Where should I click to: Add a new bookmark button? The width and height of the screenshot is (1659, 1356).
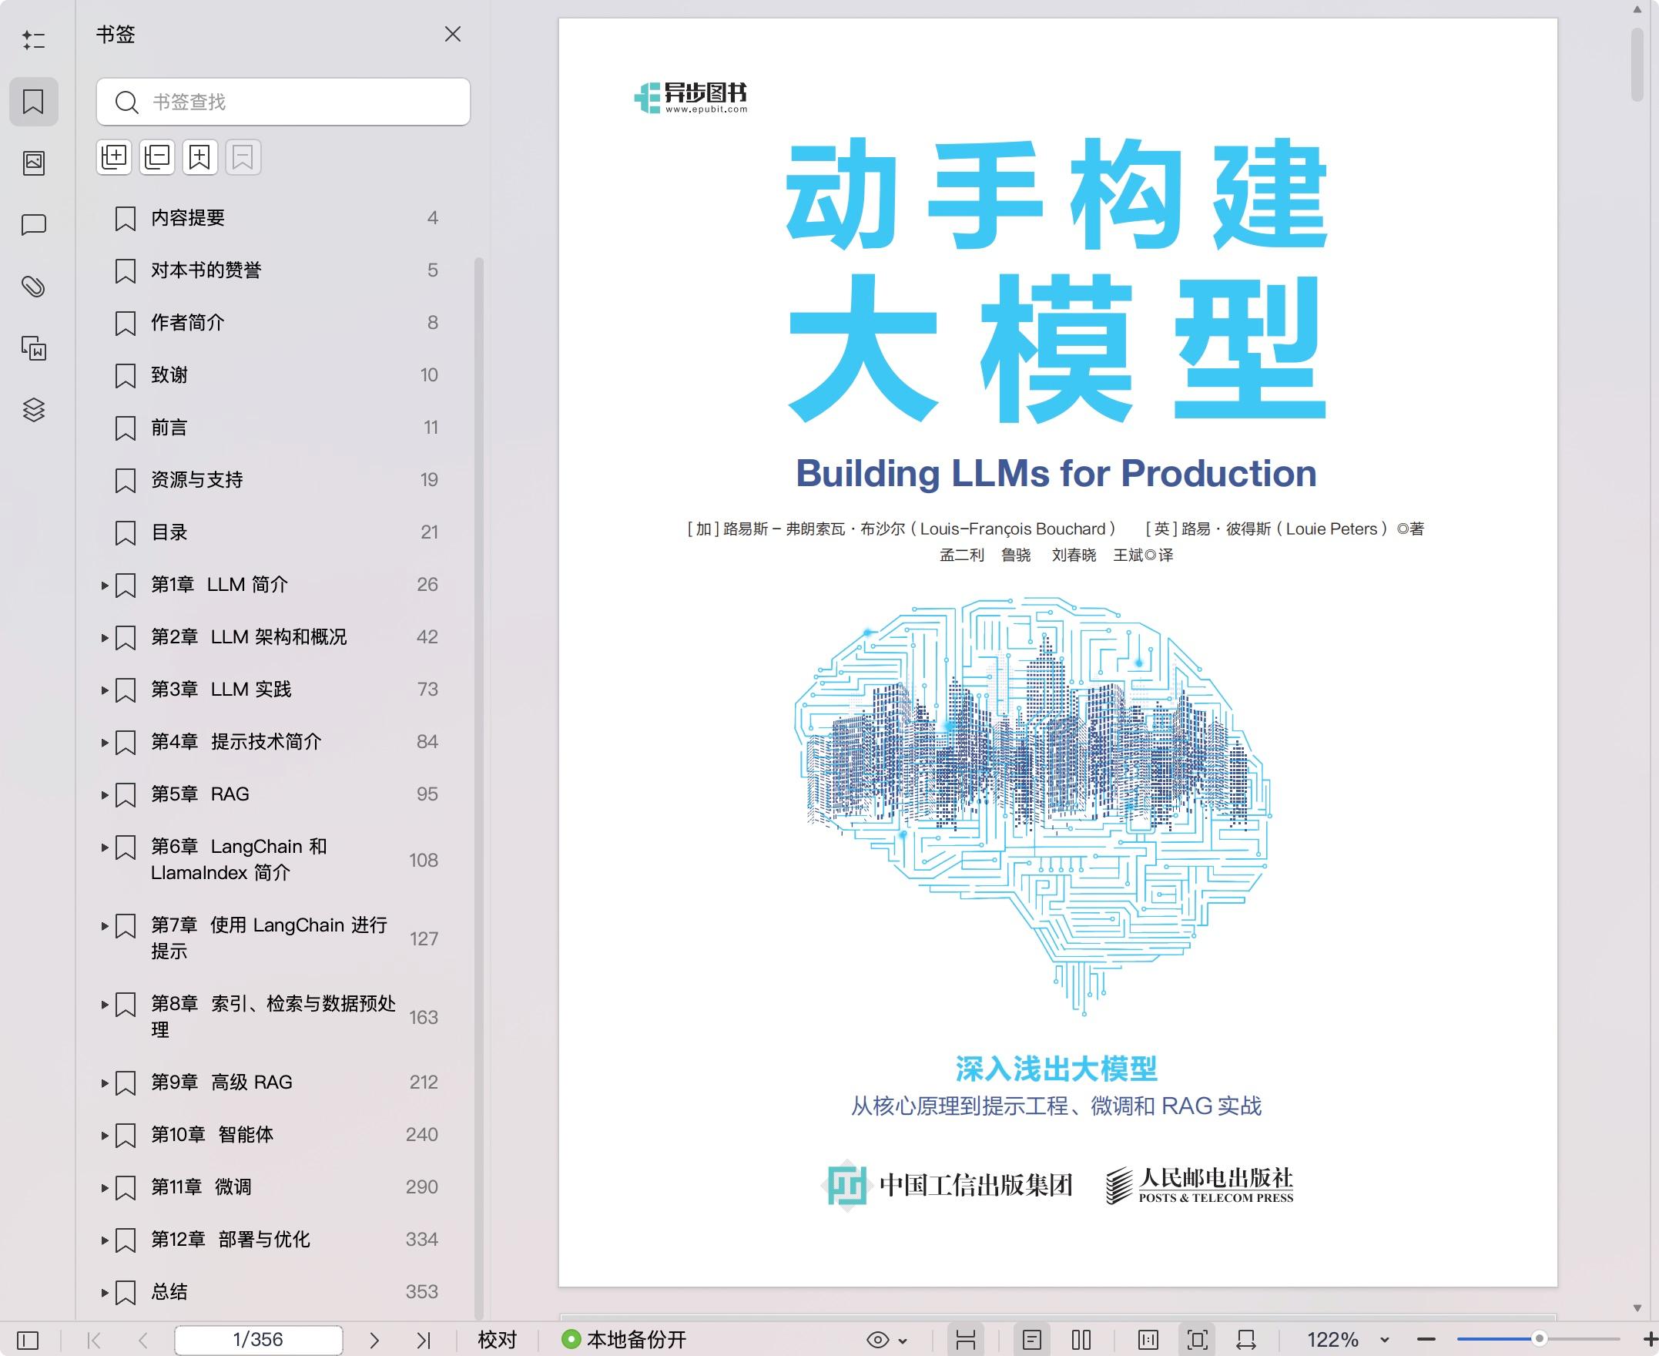pyautogui.click(x=201, y=158)
